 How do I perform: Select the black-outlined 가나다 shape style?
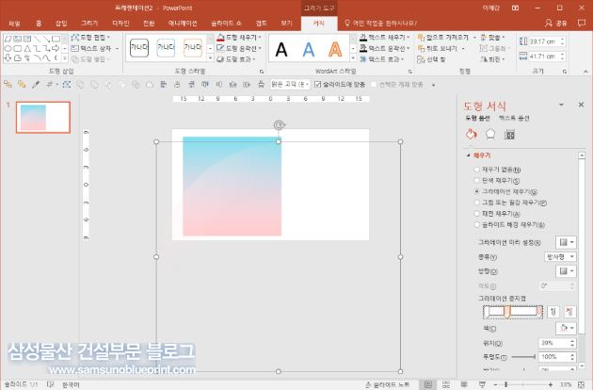pyautogui.click(x=139, y=48)
